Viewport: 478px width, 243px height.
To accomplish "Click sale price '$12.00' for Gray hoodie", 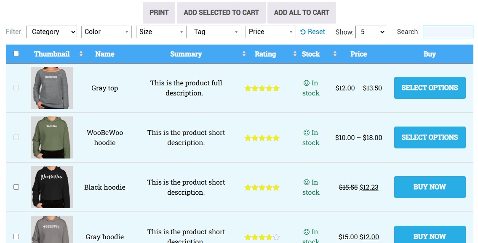I will [369, 237].
